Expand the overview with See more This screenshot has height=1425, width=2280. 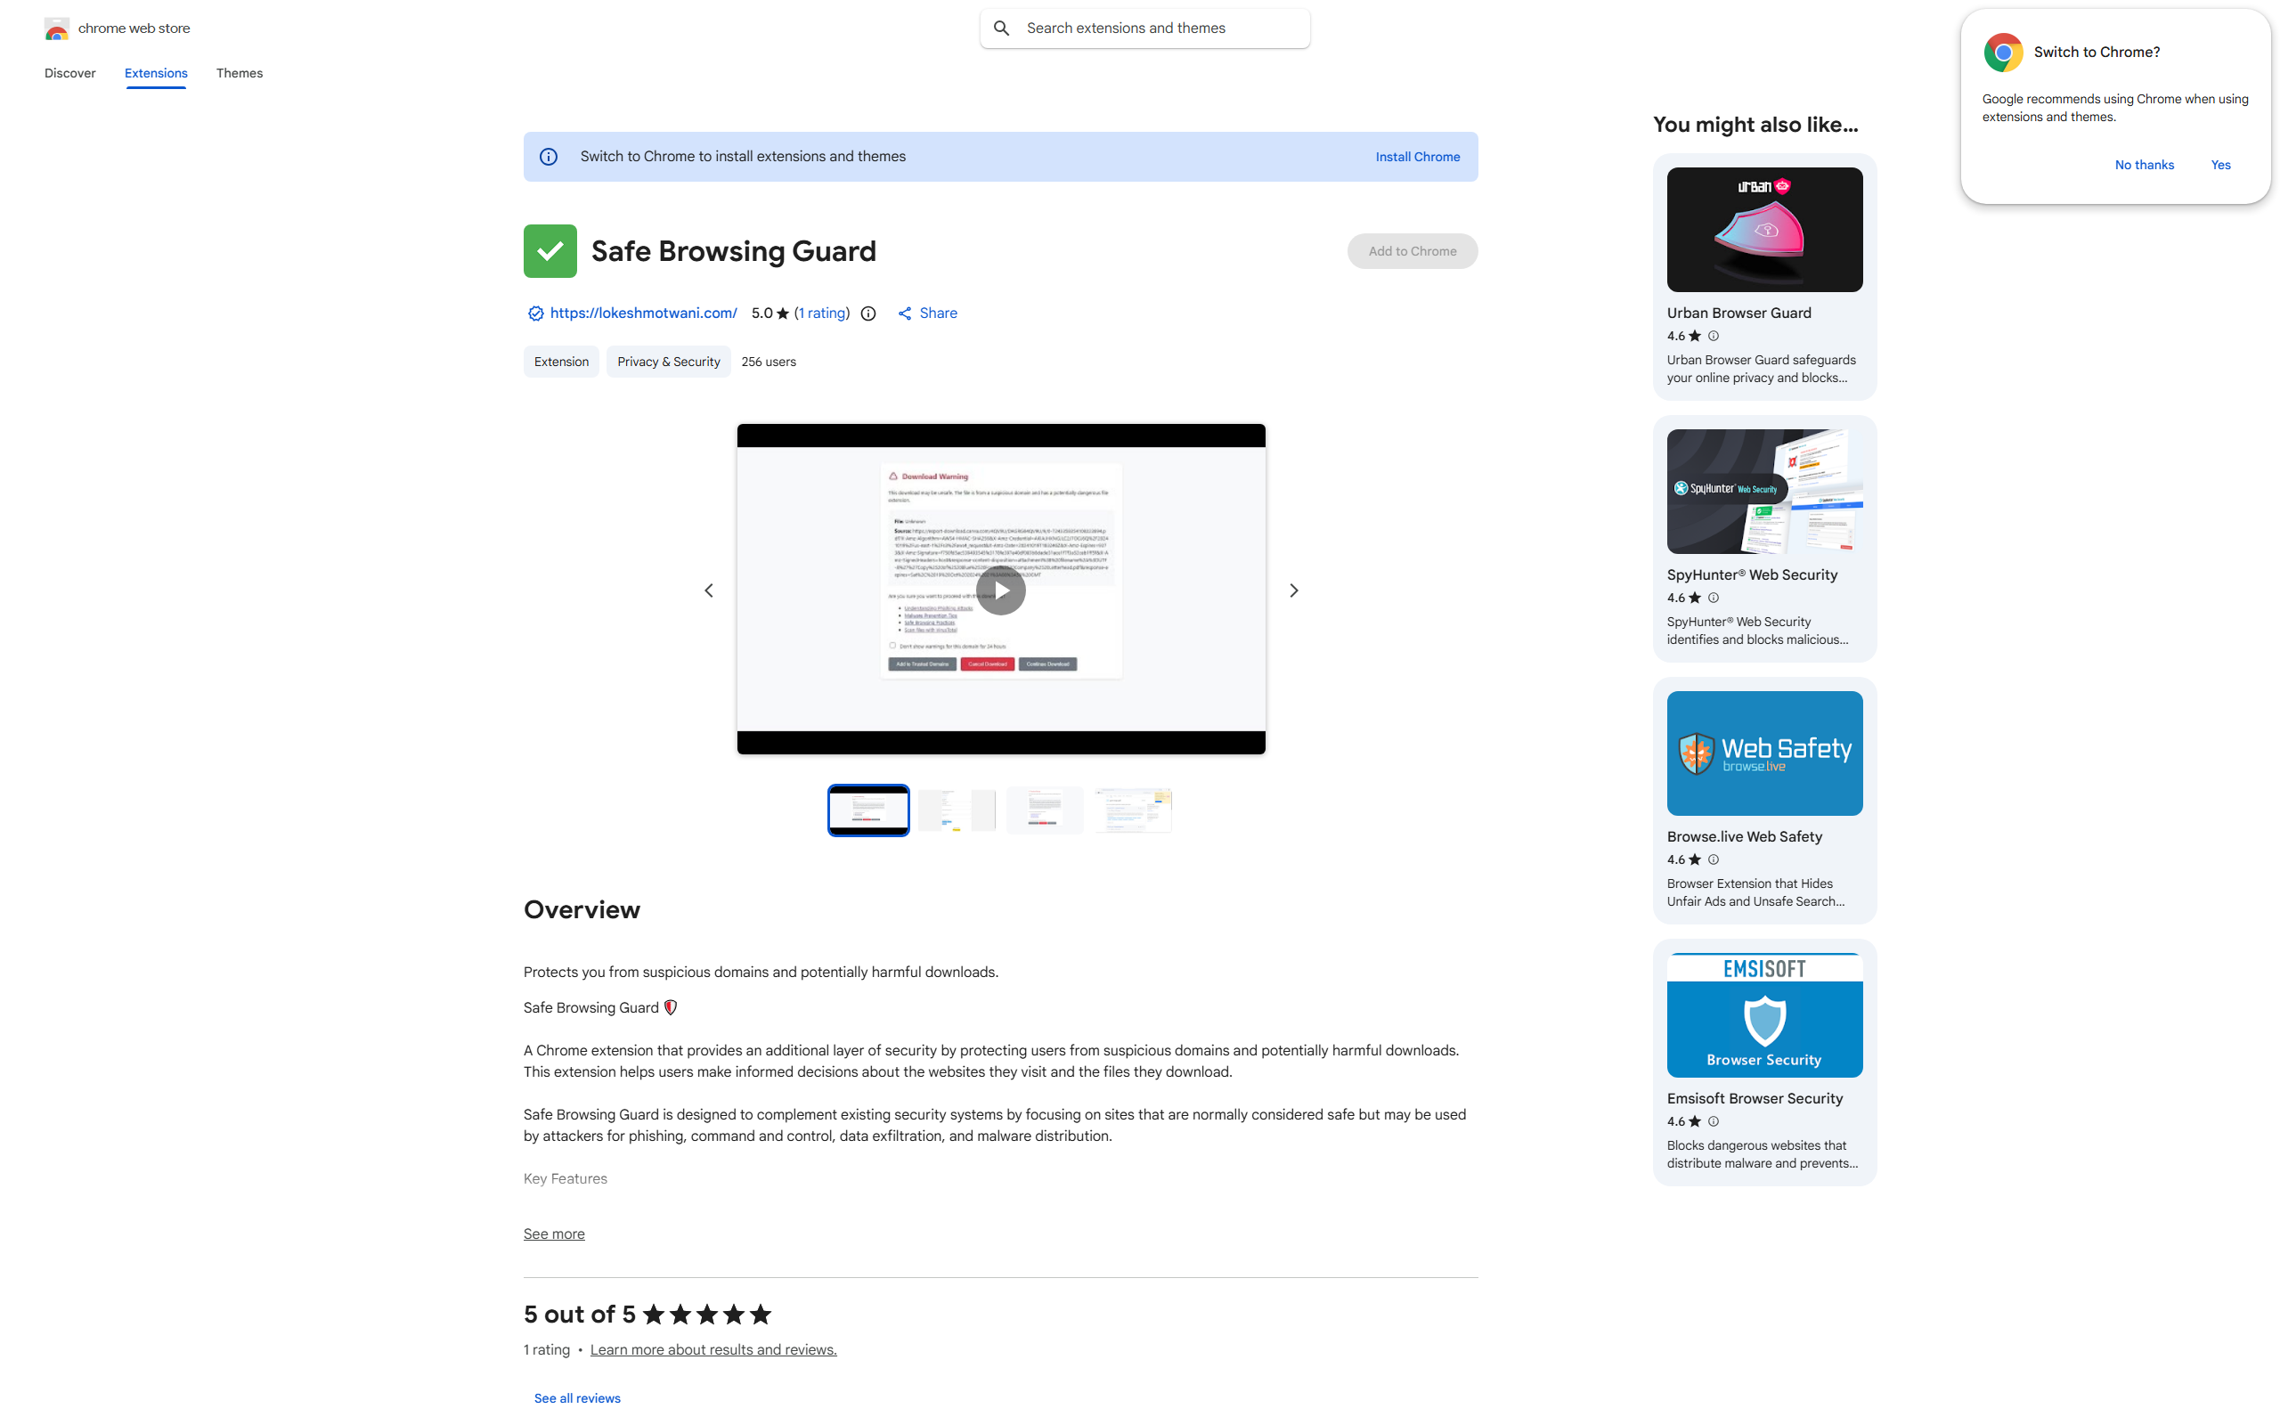[554, 1234]
